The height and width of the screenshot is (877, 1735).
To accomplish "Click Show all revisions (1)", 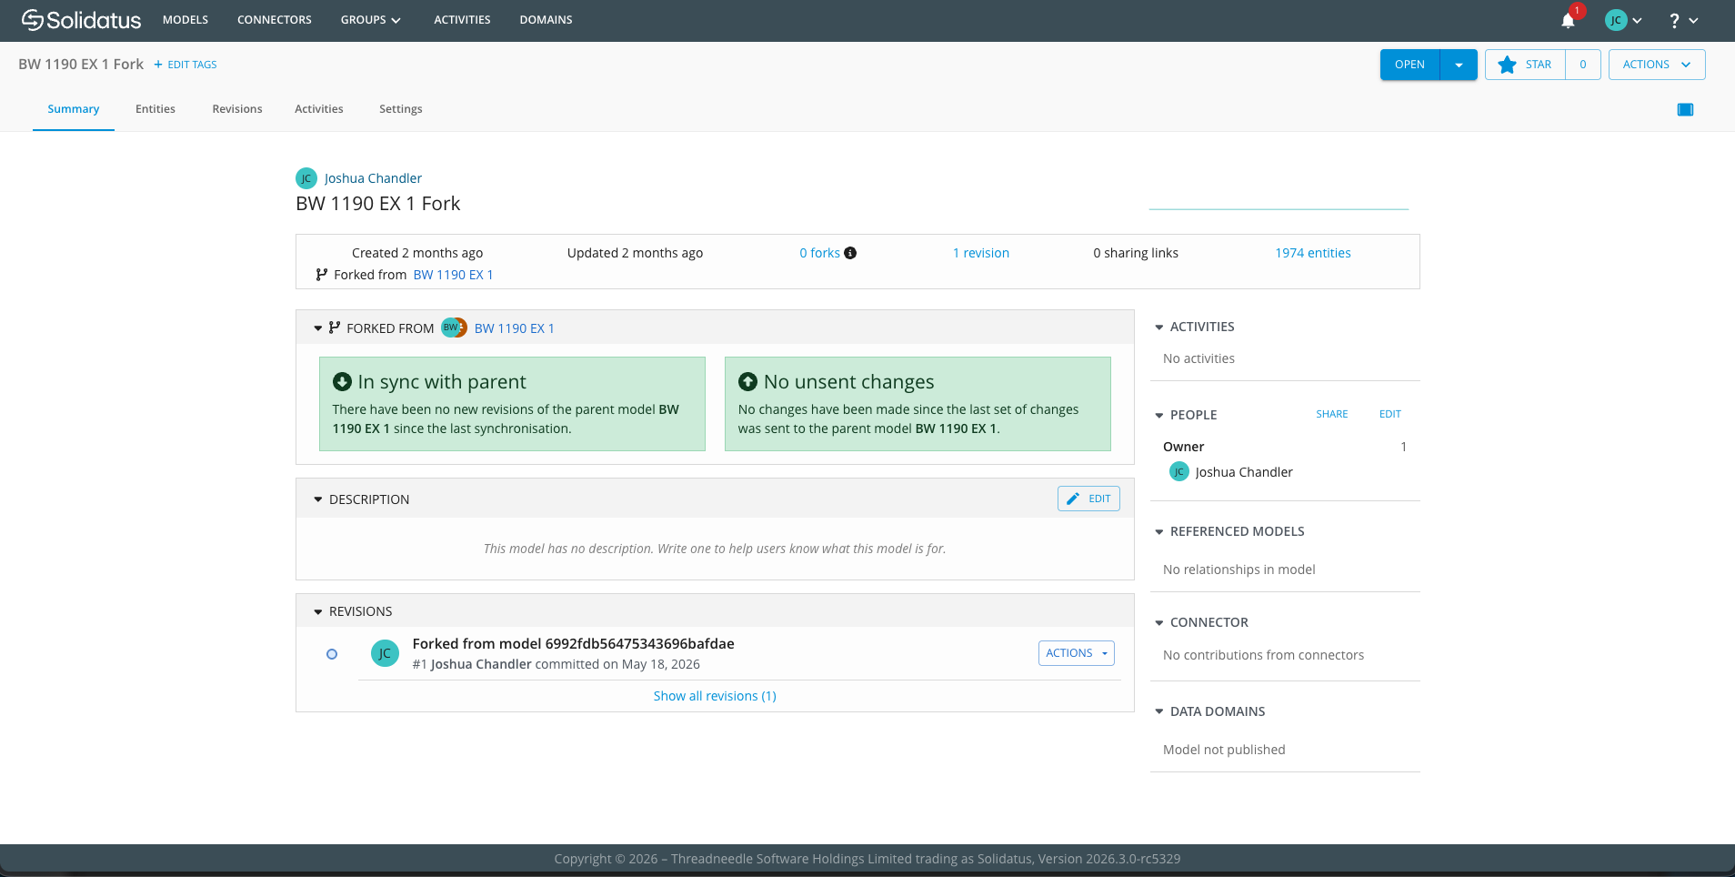I will coord(715,696).
